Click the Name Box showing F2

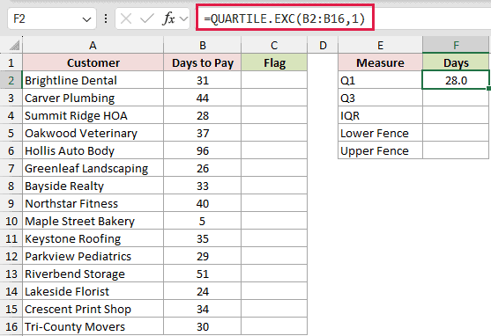click(x=52, y=18)
